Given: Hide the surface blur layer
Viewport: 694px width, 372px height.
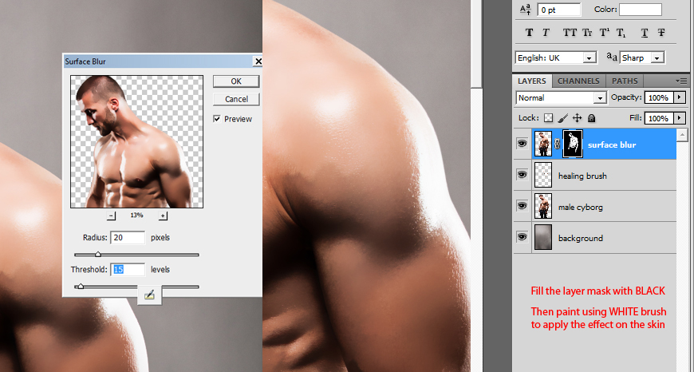Looking at the screenshot, I should click(x=522, y=144).
